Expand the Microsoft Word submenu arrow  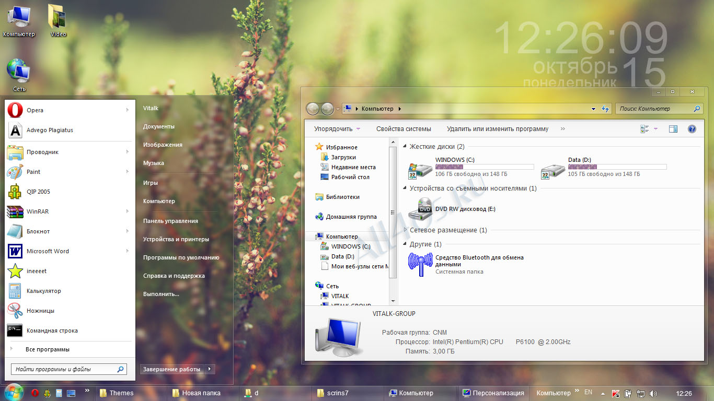pyautogui.click(x=127, y=251)
